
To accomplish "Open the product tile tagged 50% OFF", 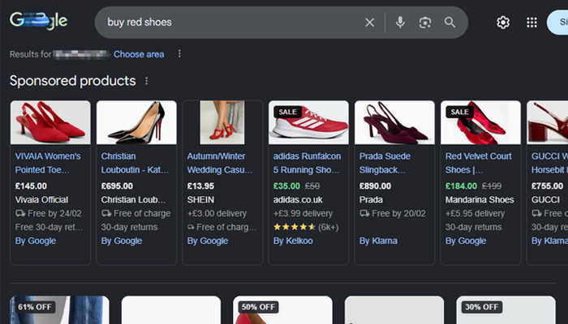I will point(282,310).
